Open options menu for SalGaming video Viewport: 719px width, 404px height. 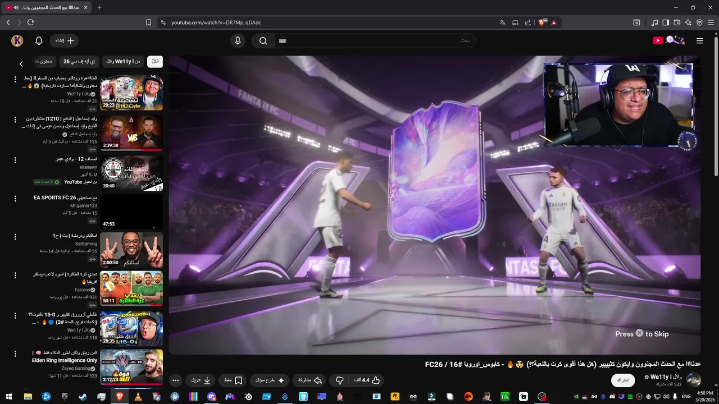pos(15,237)
